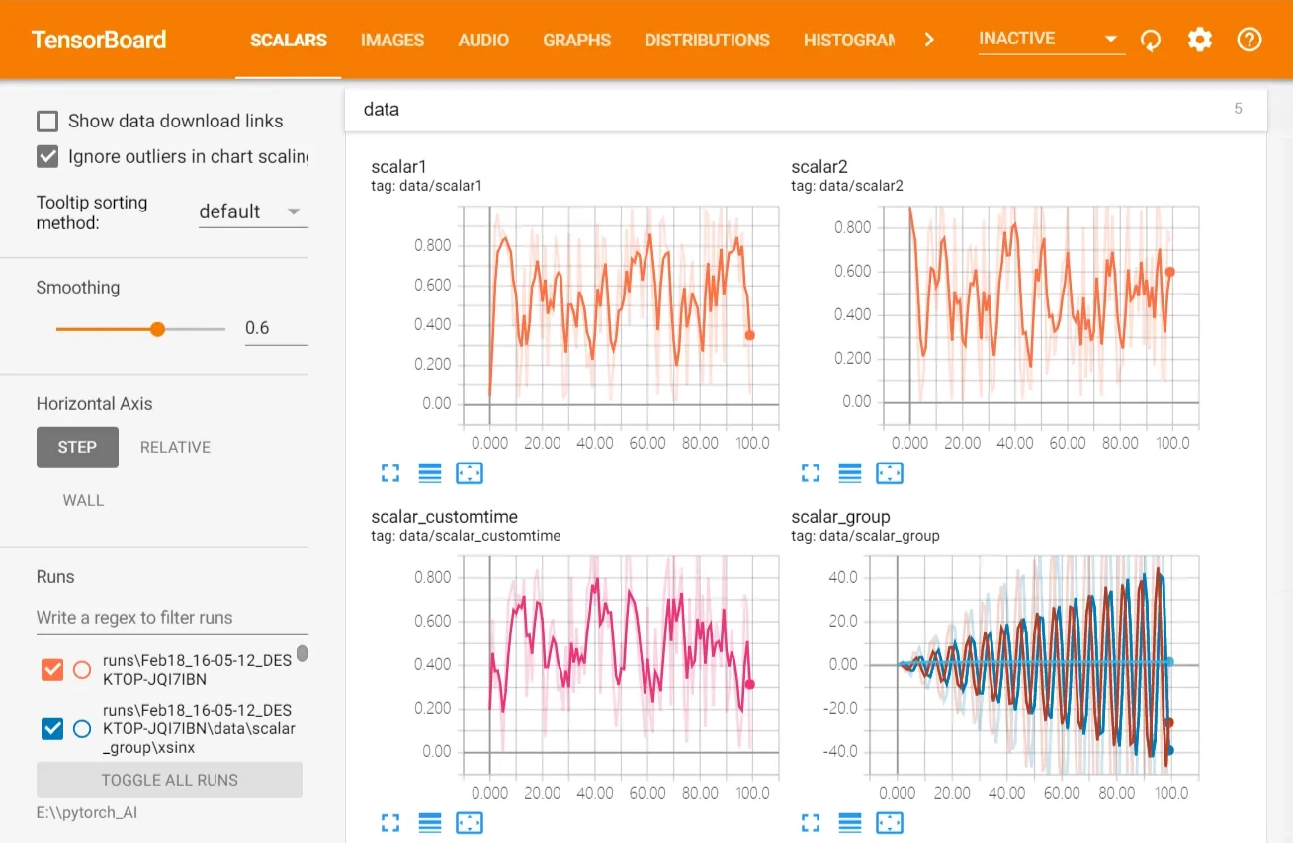
Task: Show more tabs with the right chevron
Action: [928, 40]
